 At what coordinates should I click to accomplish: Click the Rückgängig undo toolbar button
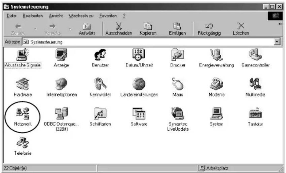pyautogui.click(x=209, y=29)
